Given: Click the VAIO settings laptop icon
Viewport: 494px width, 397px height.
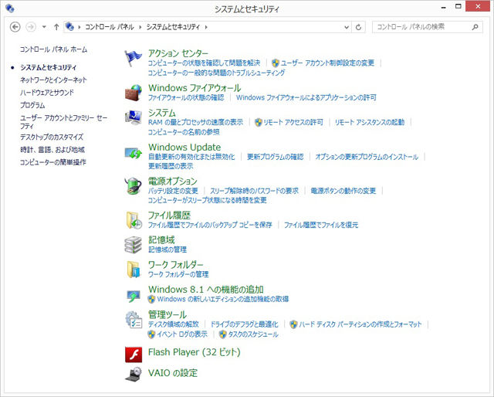Looking at the screenshot, I should coord(134,375).
